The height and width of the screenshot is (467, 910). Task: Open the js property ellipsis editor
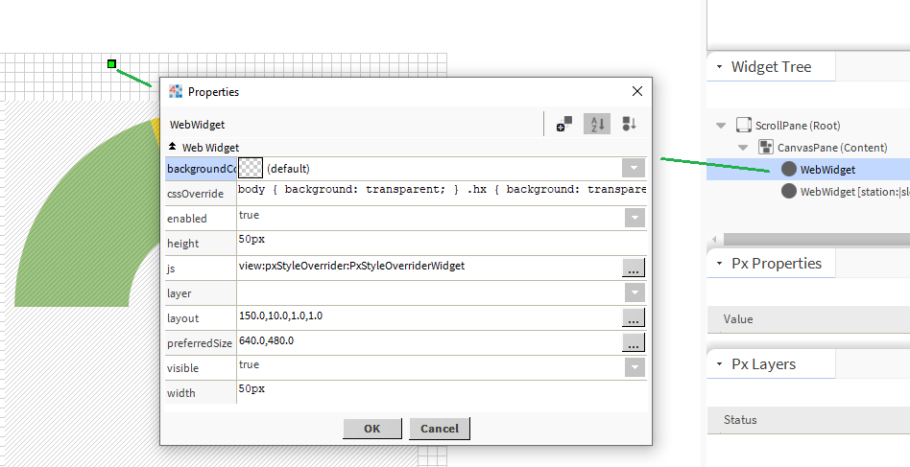point(634,268)
